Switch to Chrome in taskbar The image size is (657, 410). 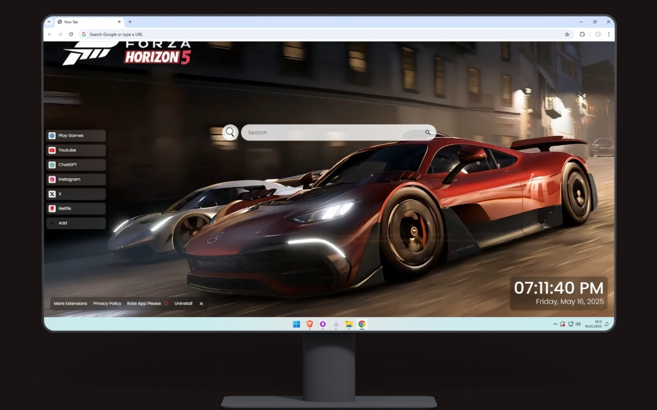(362, 324)
